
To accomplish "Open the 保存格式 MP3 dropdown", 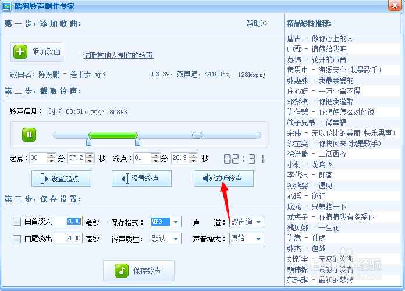I will click(176, 222).
